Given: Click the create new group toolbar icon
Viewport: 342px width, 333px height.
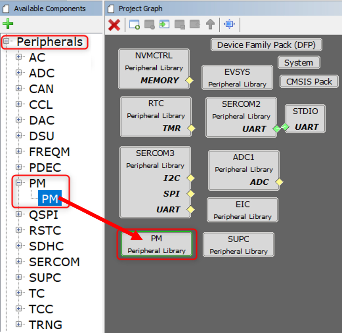Looking at the screenshot, I should [134, 25].
